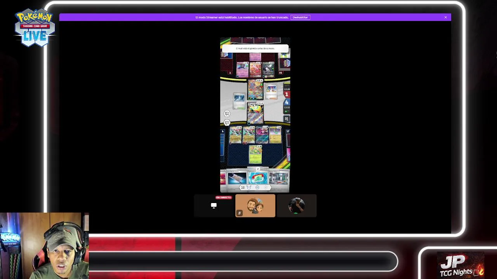Click the faded energy filter icon in hand bar
This screenshot has width=497, height=279.
(x=266, y=188)
